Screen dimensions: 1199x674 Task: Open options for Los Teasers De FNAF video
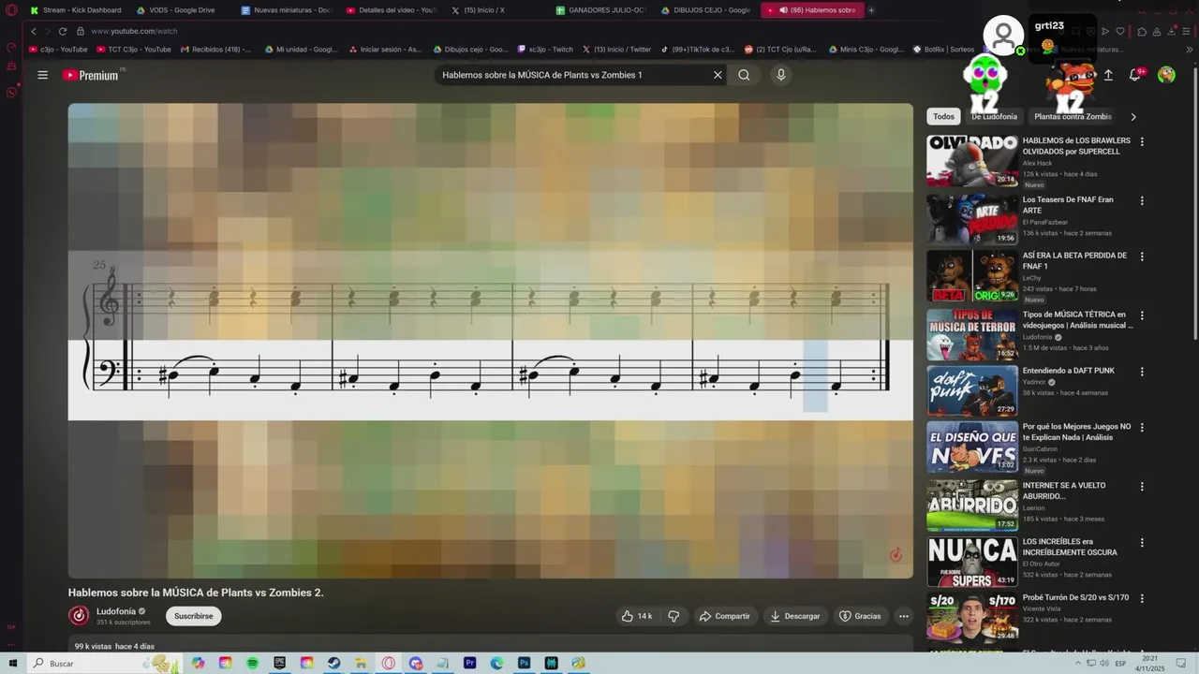pyautogui.click(x=1142, y=200)
